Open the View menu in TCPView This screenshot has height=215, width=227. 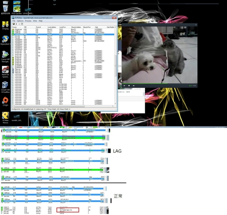point(35,21)
